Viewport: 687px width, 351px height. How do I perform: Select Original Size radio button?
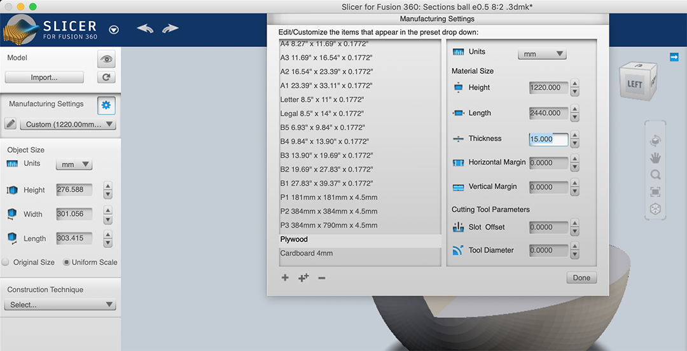click(5, 262)
